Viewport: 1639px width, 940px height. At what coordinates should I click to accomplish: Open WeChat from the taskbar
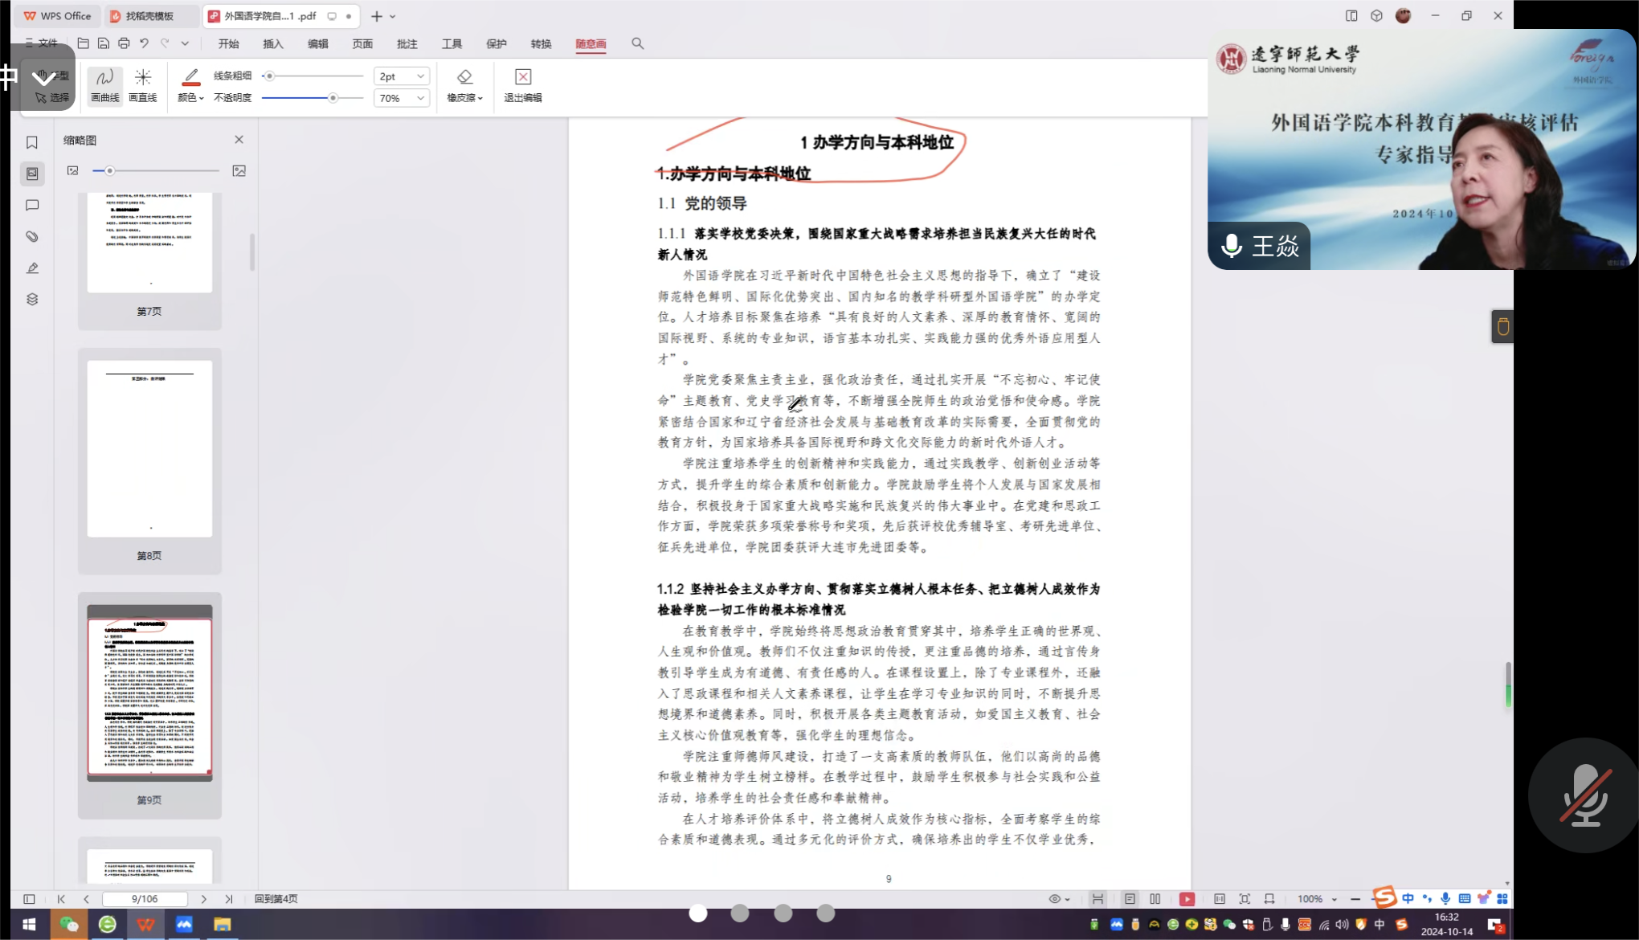(x=69, y=924)
